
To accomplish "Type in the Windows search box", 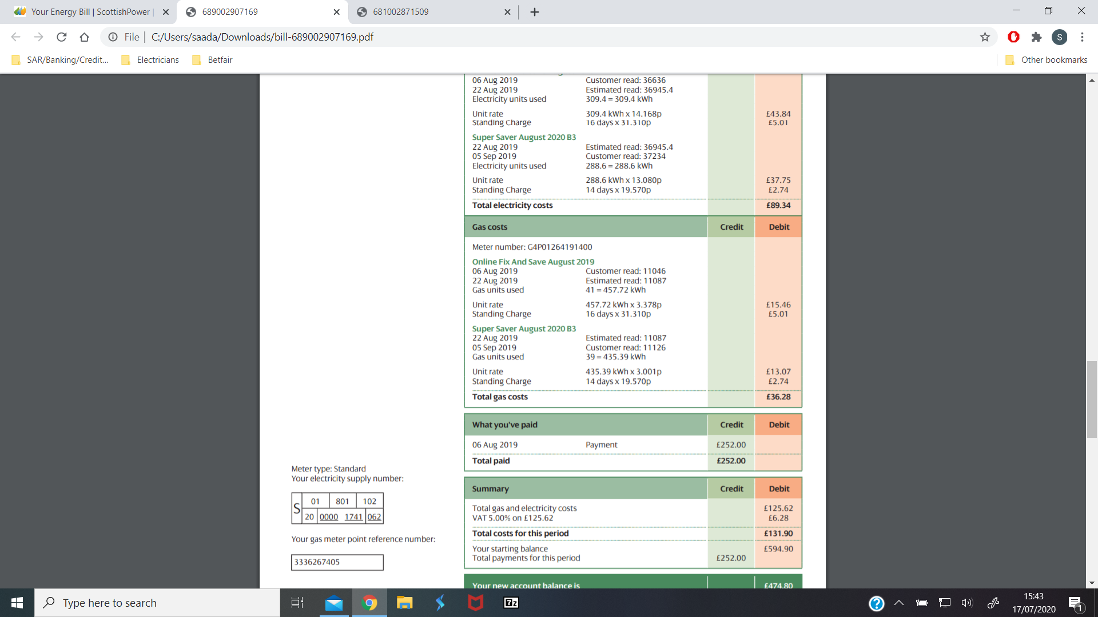I will pos(157,603).
